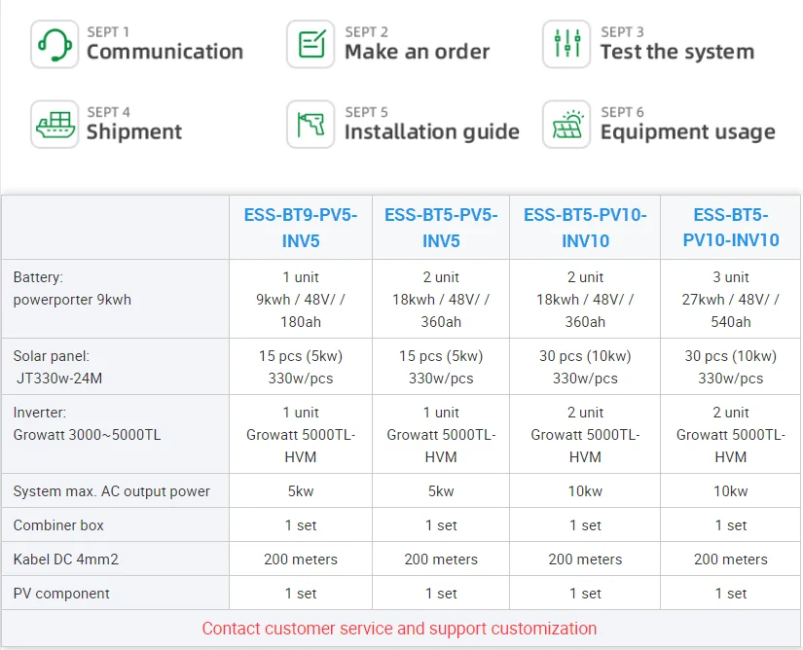The height and width of the screenshot is (650, 803).
Task: Click the Test the system sliders icon
Action: (566, 45)
